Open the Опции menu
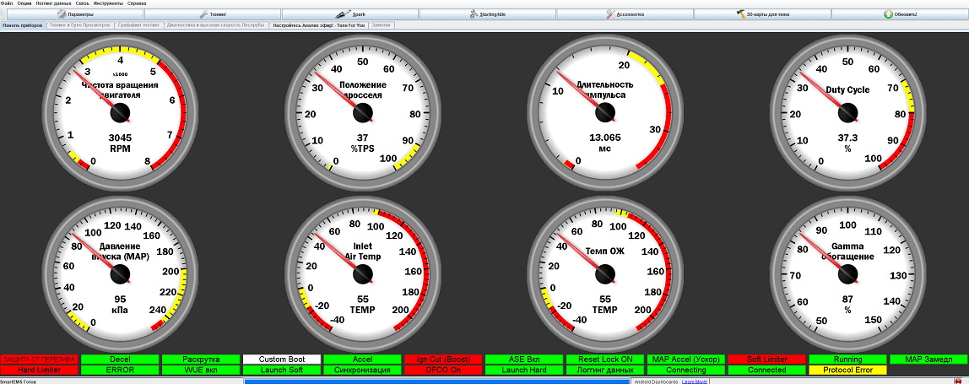Viewport: 969px width, 384px height. [x=24, y=3]
